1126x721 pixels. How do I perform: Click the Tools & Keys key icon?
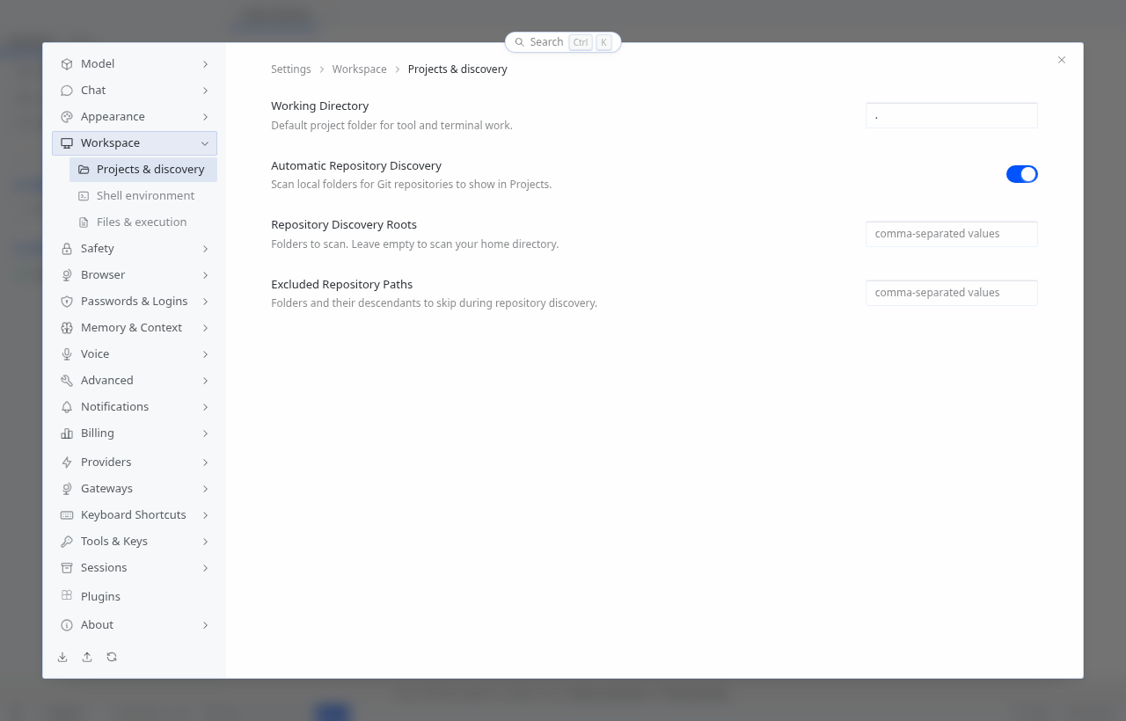(67, 542)
